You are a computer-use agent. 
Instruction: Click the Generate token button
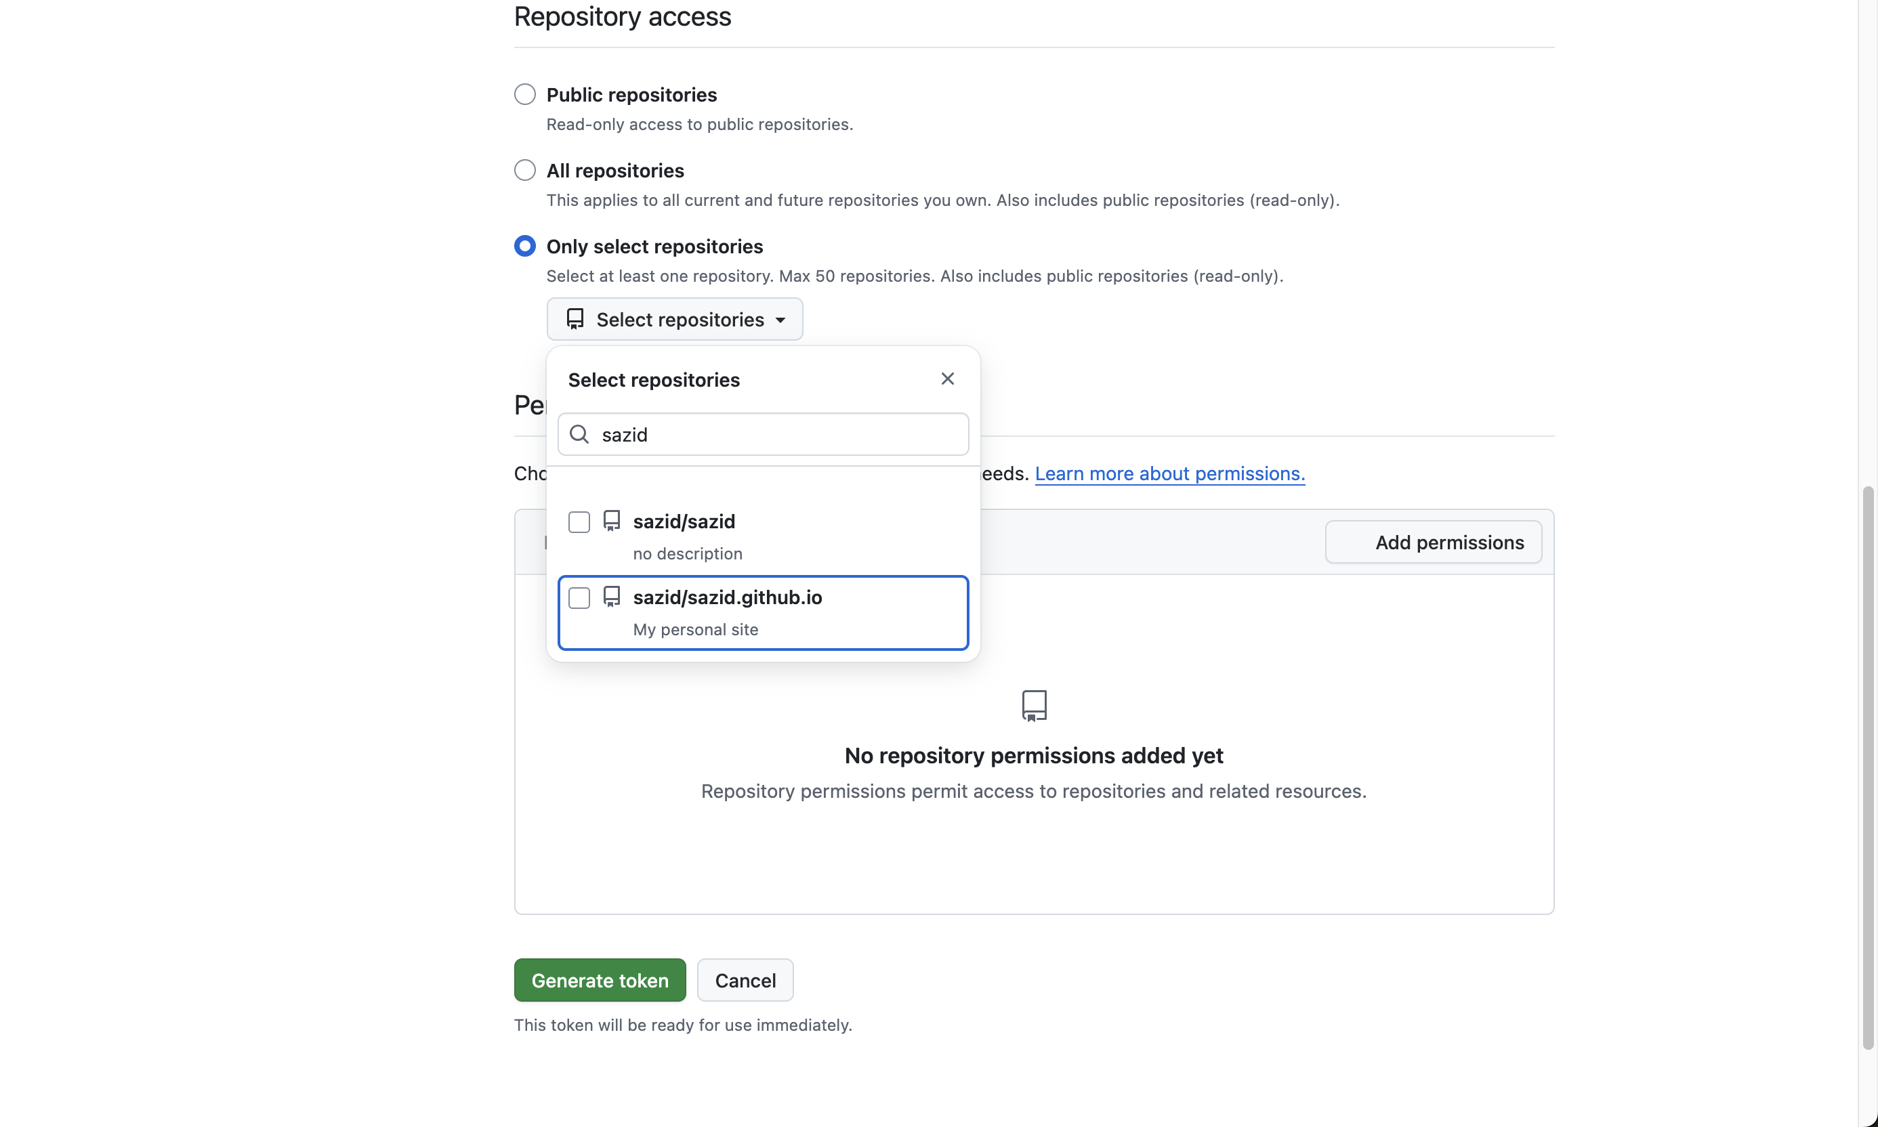[600, 981]
